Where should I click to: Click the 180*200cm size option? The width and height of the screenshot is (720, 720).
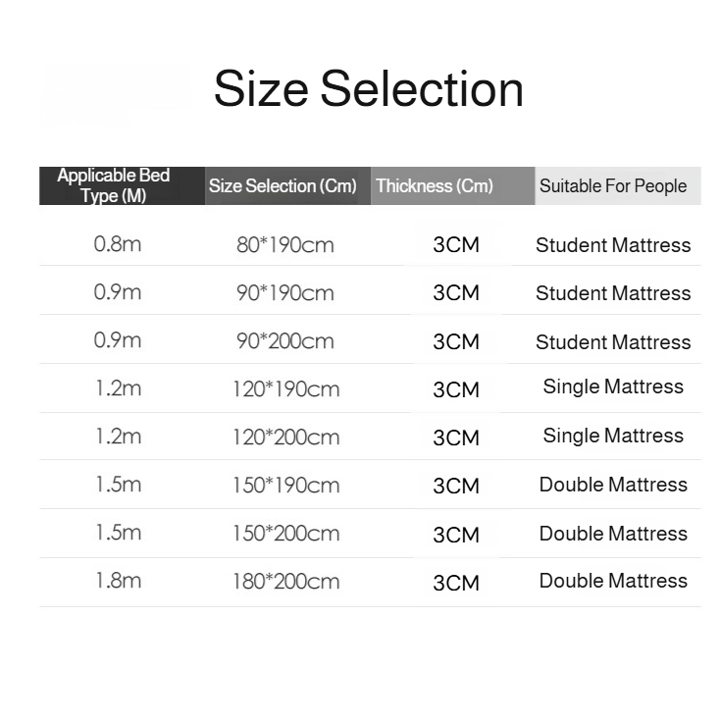click(x=287, y=581)
